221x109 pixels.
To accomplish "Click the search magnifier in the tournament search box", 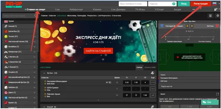I will pyautogui.click(x=36, y=16).
